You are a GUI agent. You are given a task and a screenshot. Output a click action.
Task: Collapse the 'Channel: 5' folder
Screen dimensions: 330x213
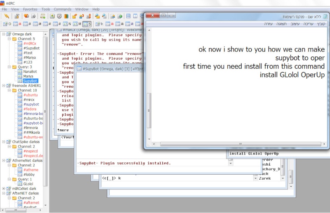click(x=9, y=39)
